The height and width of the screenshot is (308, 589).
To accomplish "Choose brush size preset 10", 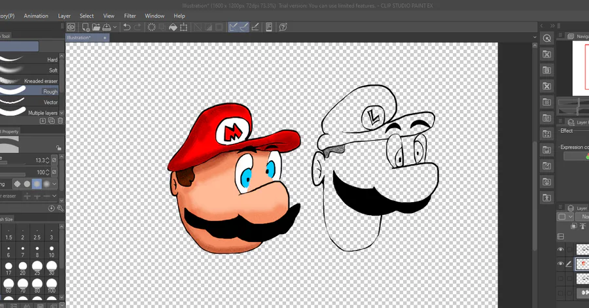I will point(52,251).
